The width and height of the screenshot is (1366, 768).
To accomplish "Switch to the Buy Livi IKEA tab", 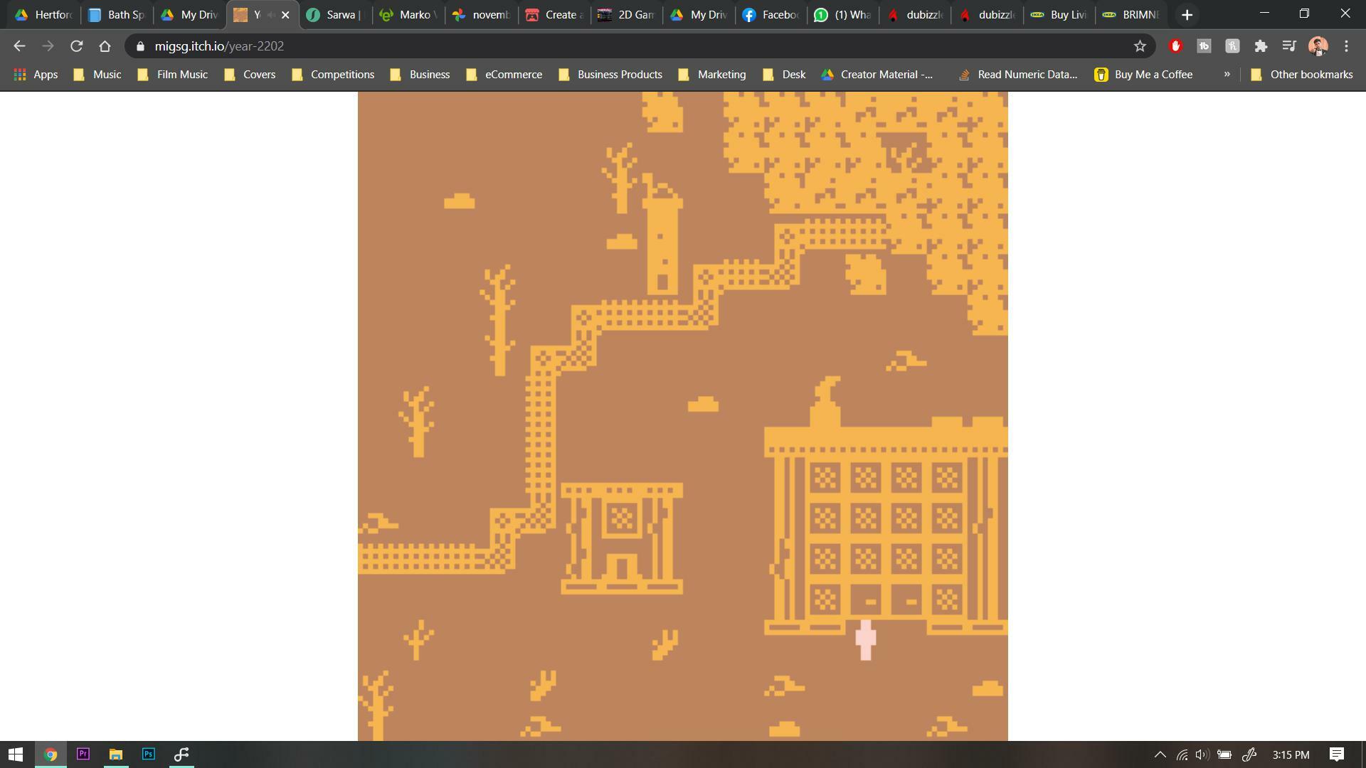I will pyautogui.click(x=1060, y=15).
